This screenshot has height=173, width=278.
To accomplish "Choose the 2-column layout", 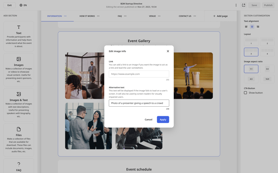I will (267, 42).
